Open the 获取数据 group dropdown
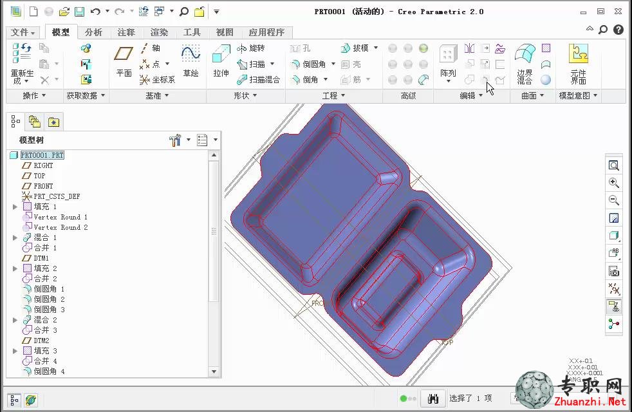This screenshot has height=412, width=632. pos(86,95)
